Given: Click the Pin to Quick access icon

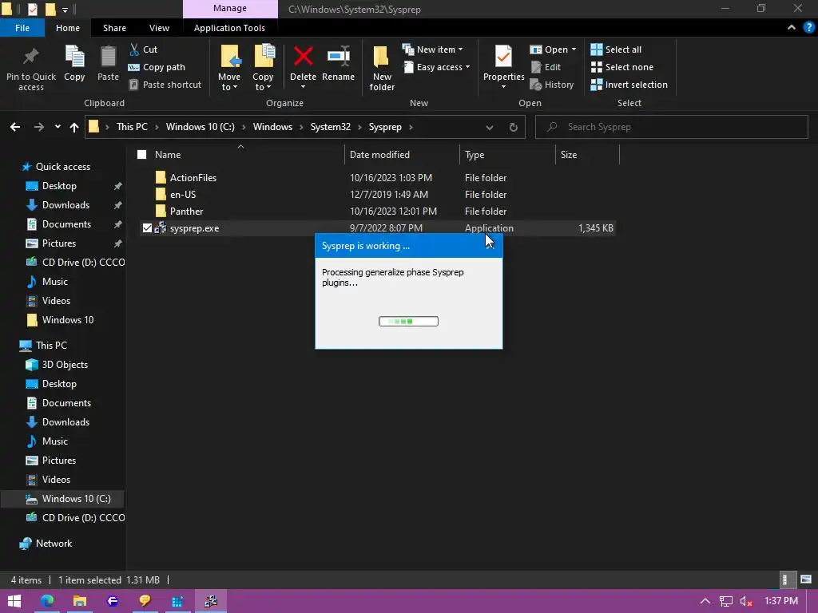Looking at the screenshot, I should 31,57.
